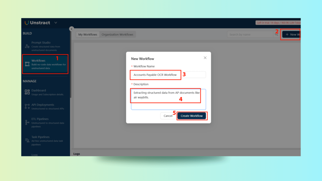Image resolution: width=322 pixels, height=181 pixels.
Task: Click the New Workflow button
Action: click(x=292, y=35)
